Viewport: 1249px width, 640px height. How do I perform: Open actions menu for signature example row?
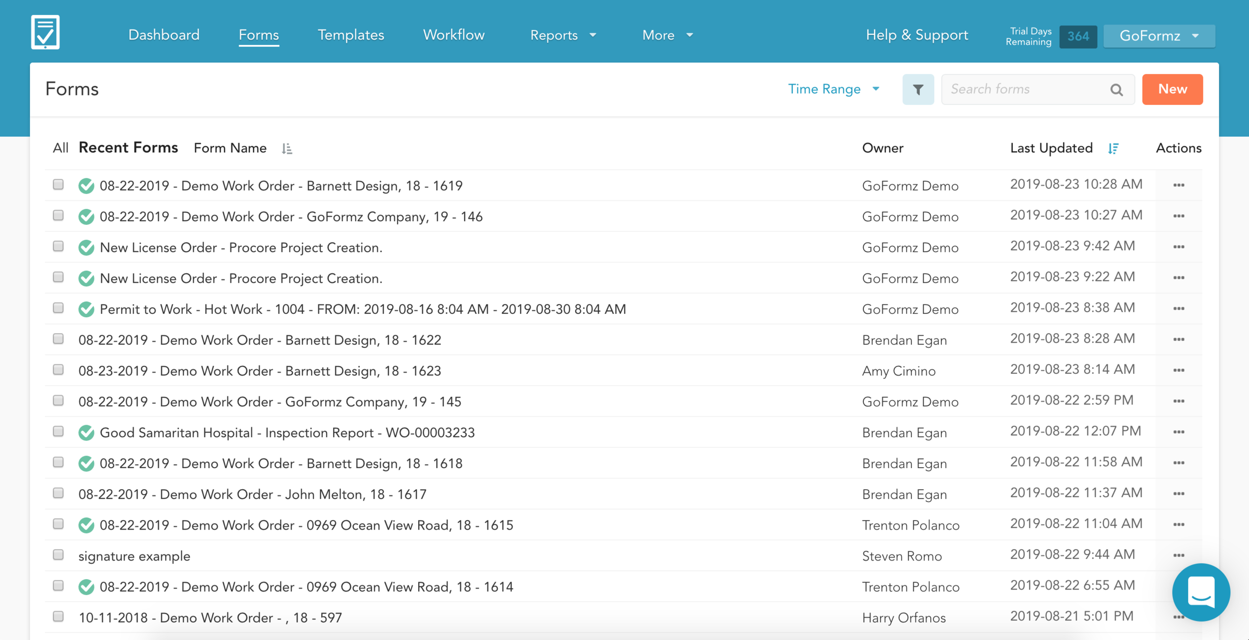click(x=1179, y=556)
